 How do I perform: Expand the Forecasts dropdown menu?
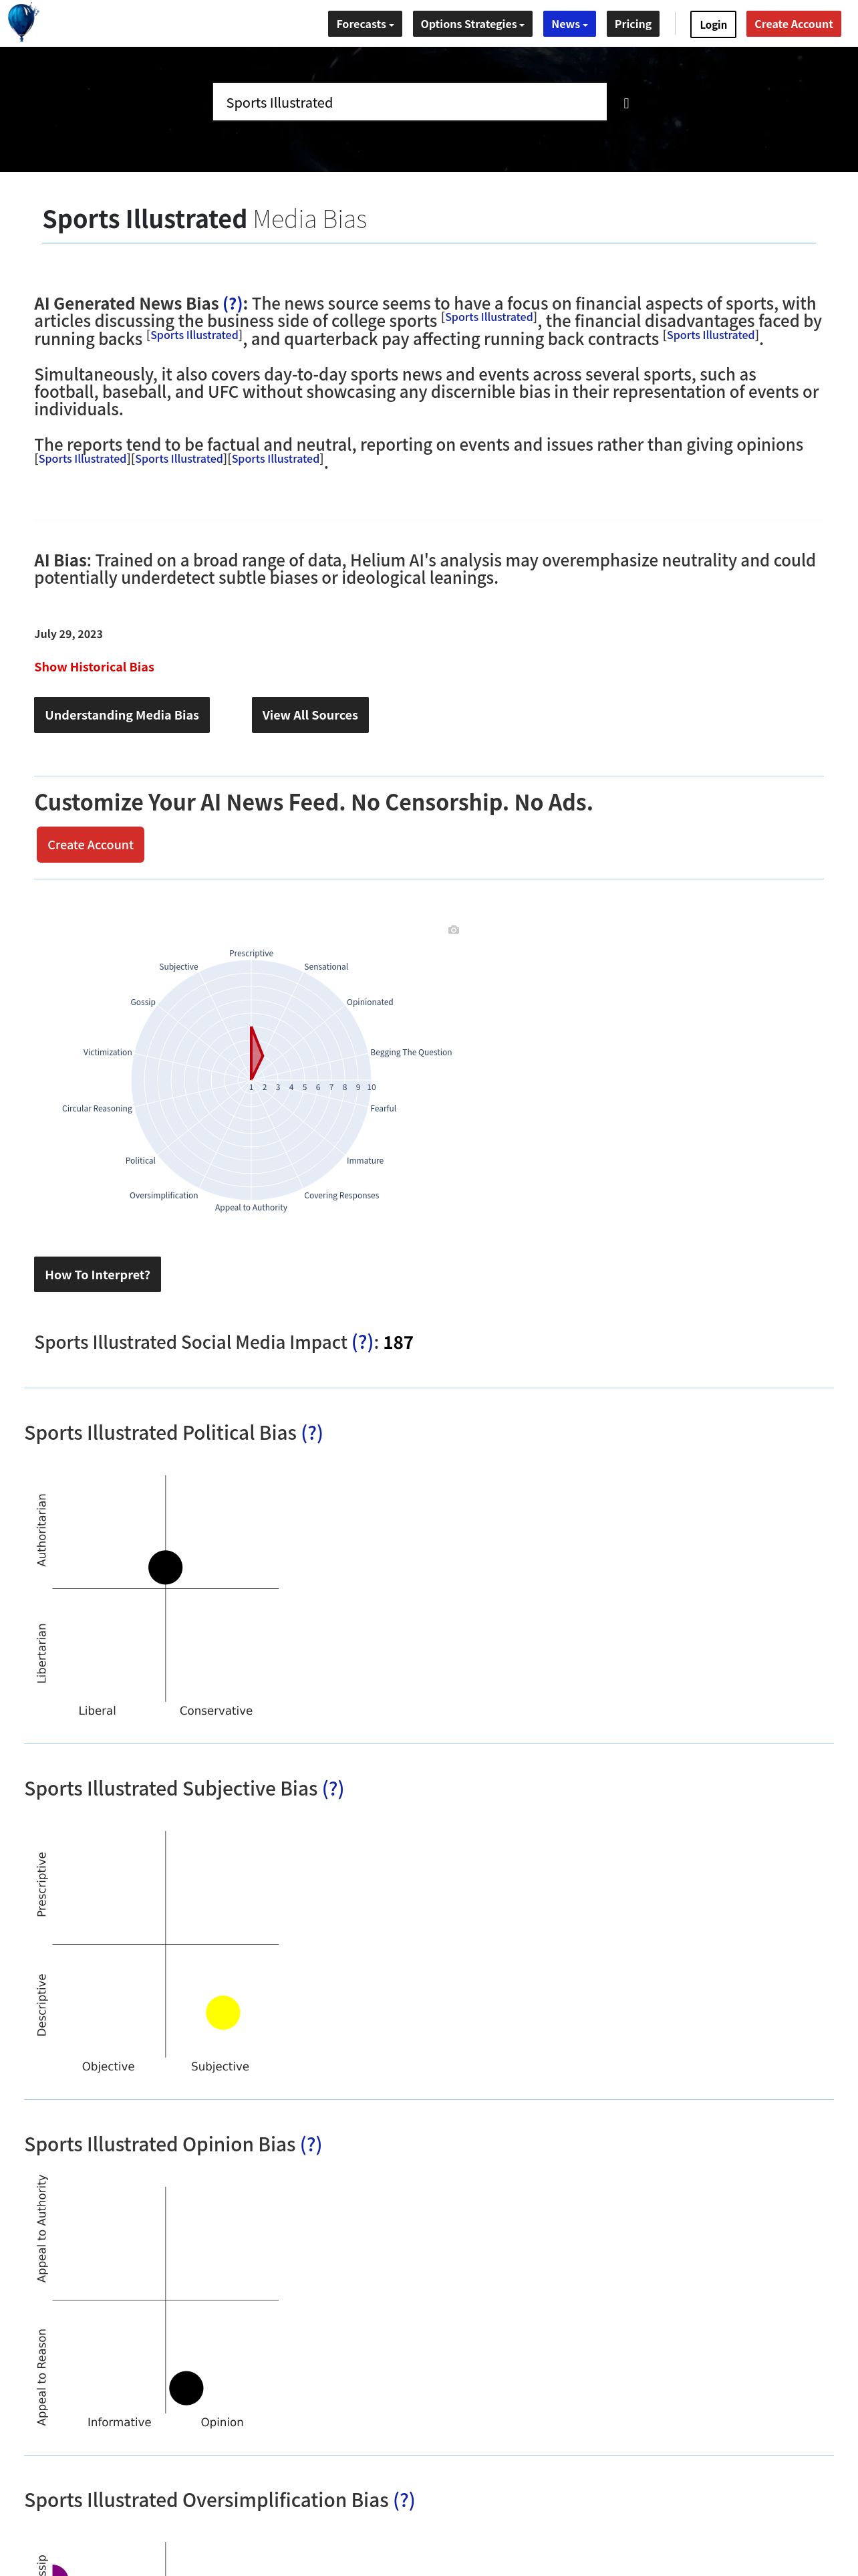click(x=365, y=24)
